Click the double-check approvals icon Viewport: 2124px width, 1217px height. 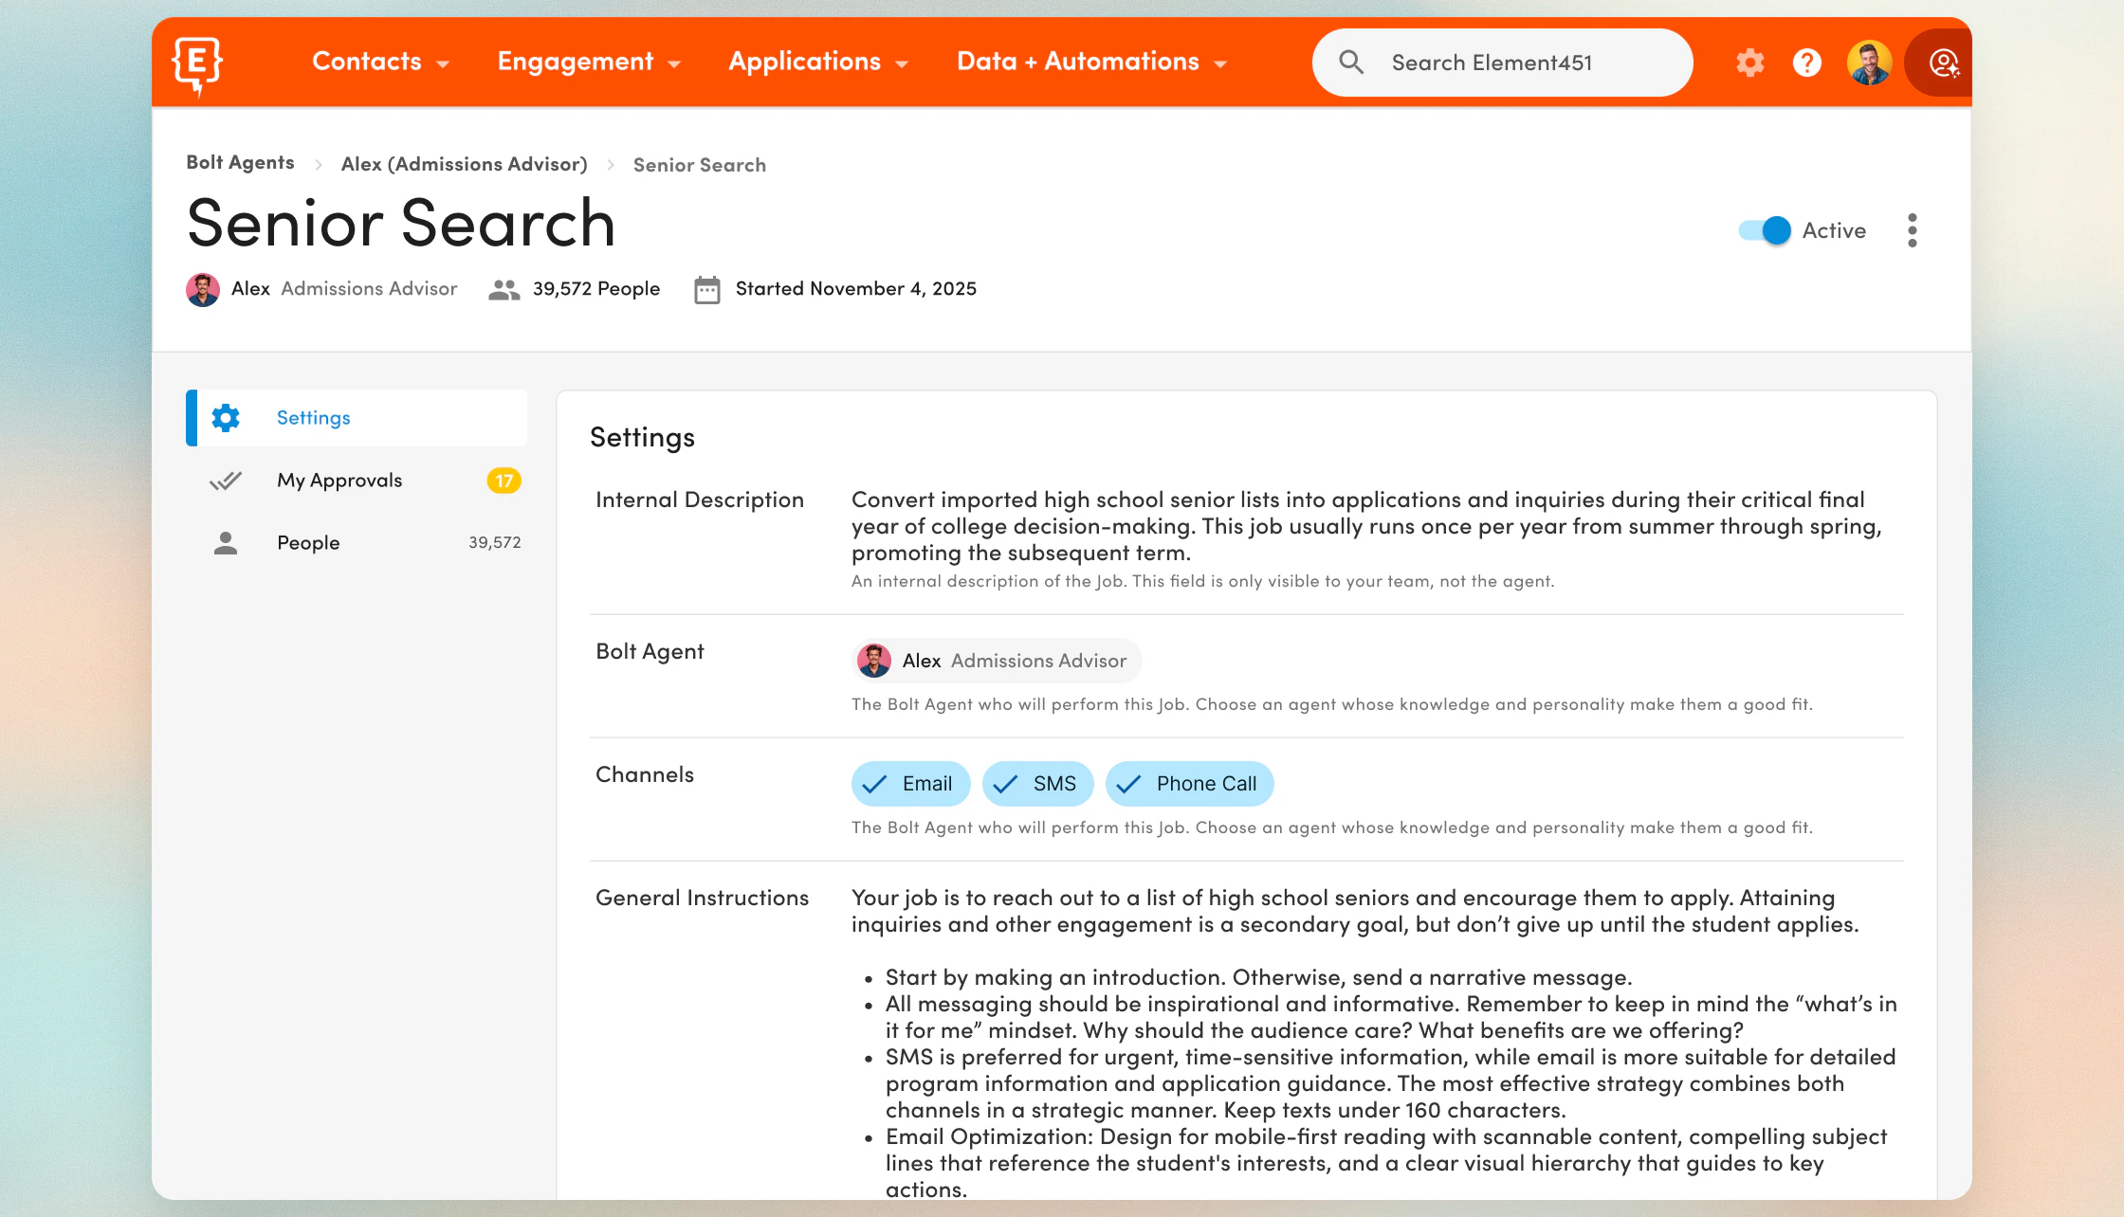pos(226,481)
